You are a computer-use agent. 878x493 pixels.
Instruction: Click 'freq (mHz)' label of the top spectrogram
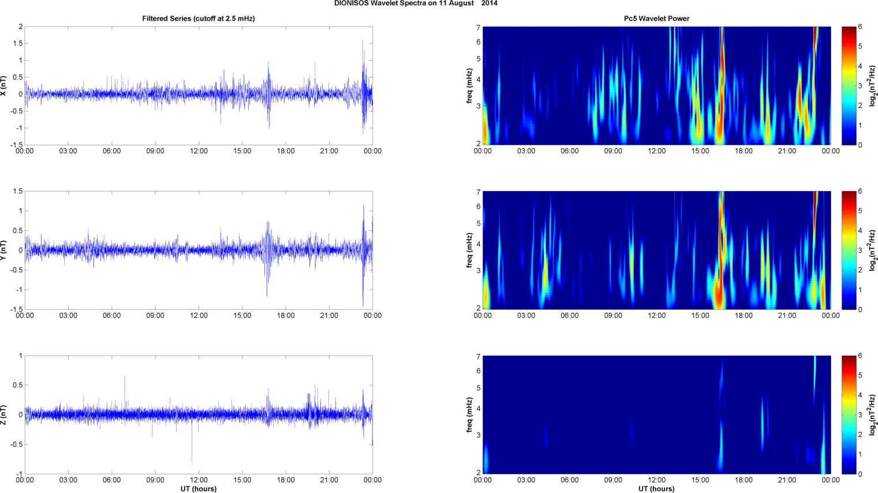pos(470,85)
